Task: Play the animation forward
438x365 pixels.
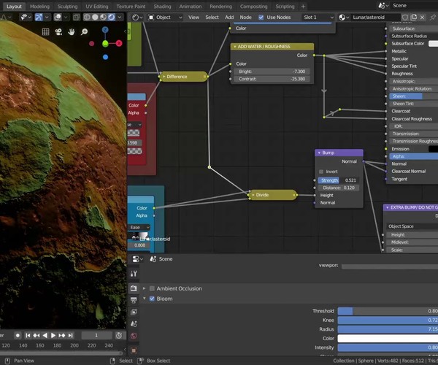Action: tap(53, 335)
